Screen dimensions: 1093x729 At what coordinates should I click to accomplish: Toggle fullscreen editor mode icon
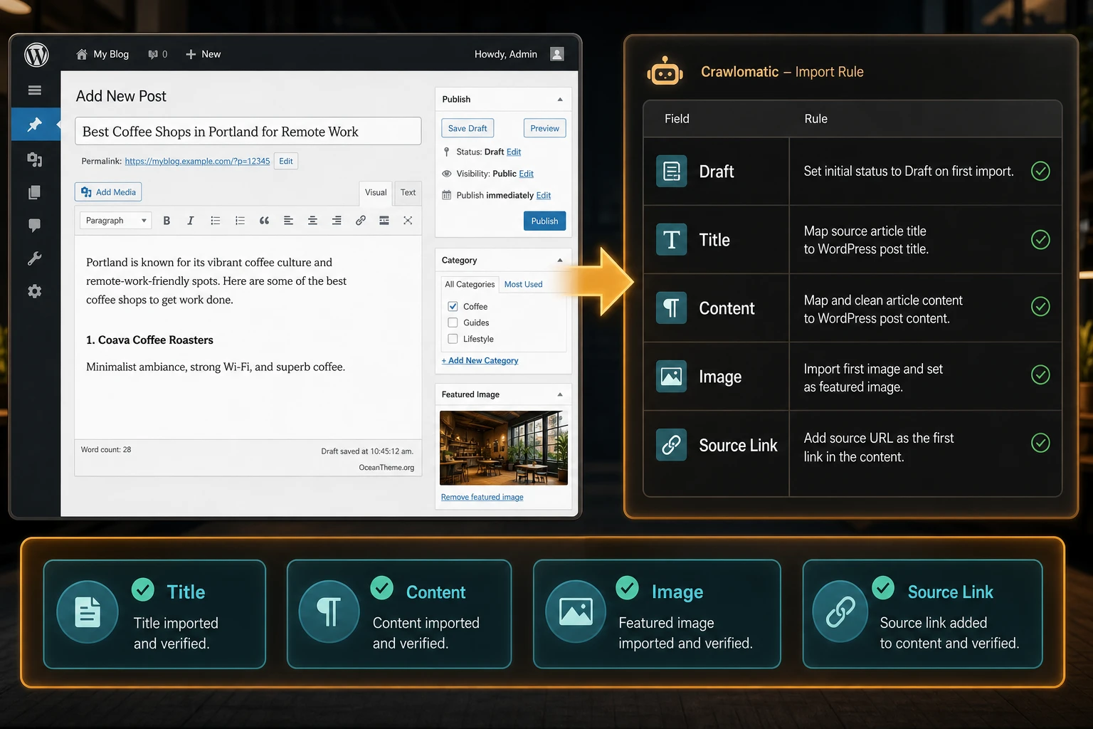click(x=408, y=221)
